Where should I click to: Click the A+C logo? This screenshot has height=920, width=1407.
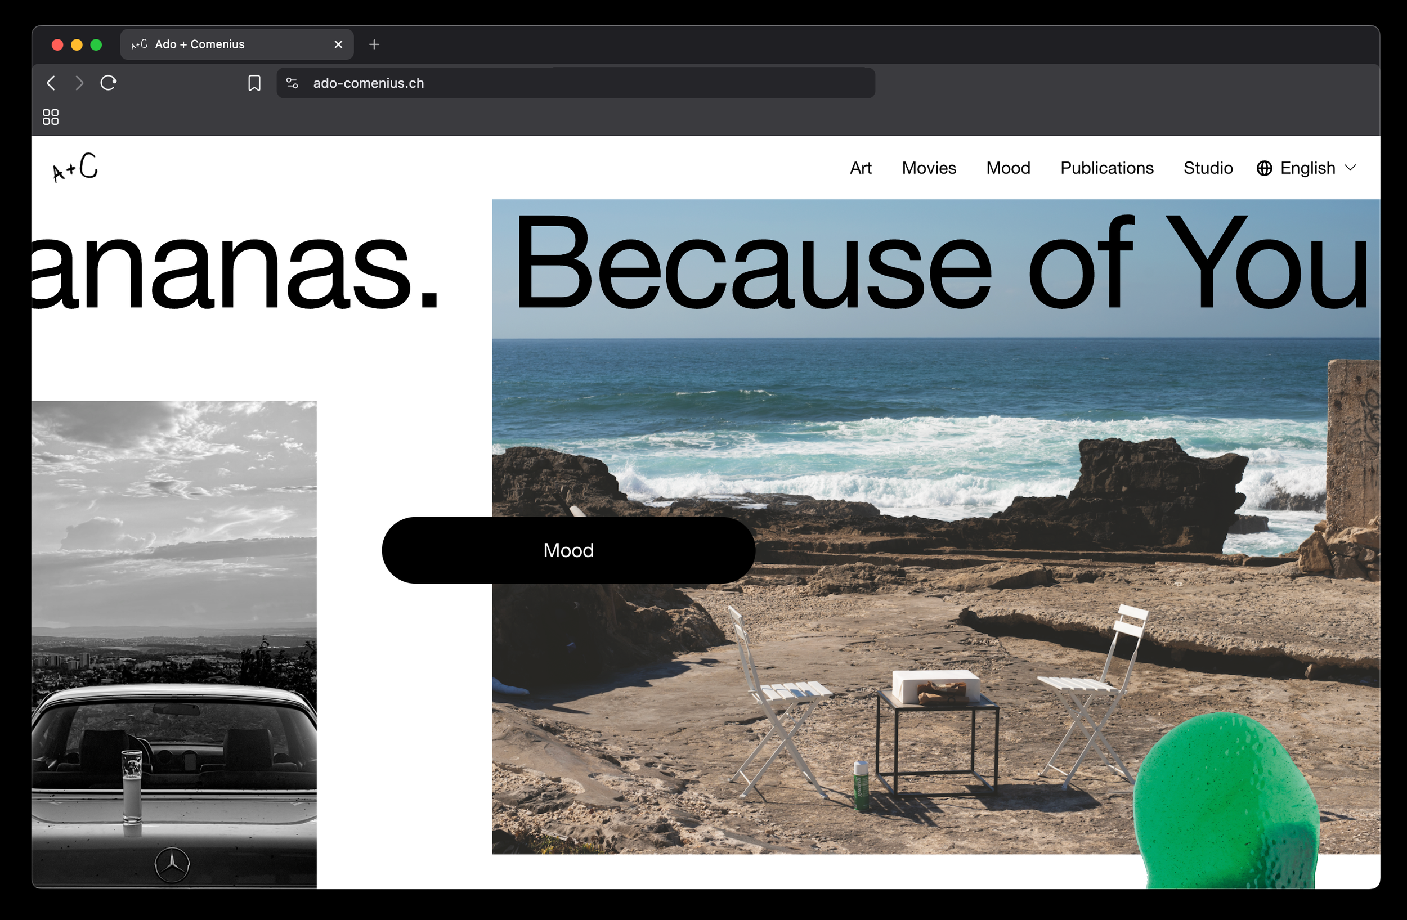pyautogui.click(x=75, y=167)
